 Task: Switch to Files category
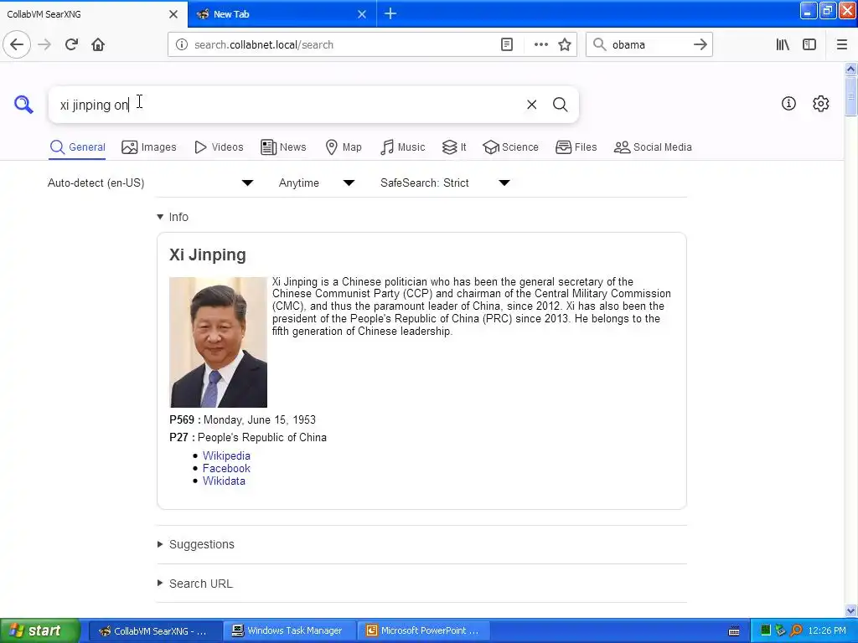[576, 147]
